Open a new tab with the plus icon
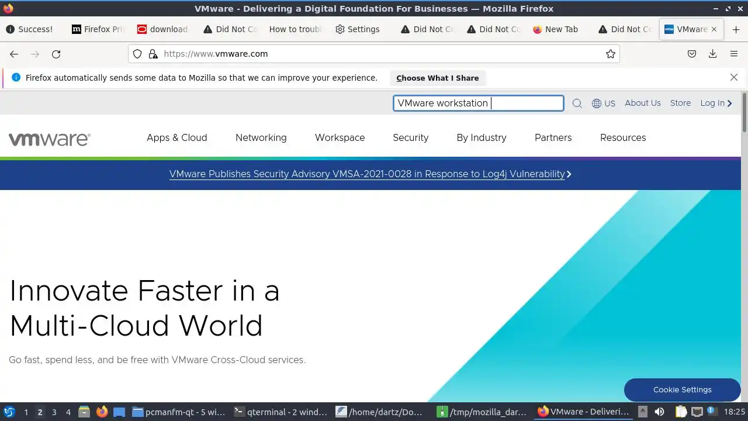748x421 pixels. click(735, 29)
